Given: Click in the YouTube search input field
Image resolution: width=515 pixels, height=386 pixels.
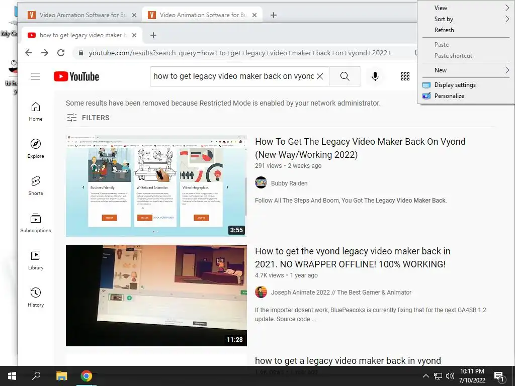Looking at the screenshot, I should tap(233, 76).
